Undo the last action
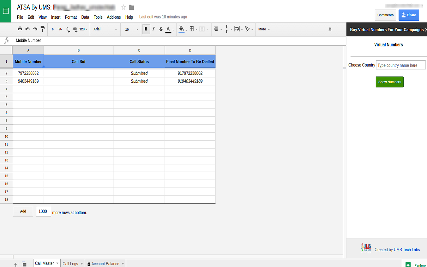Screen dimensions: 427x267 click(x=27, y=29)
